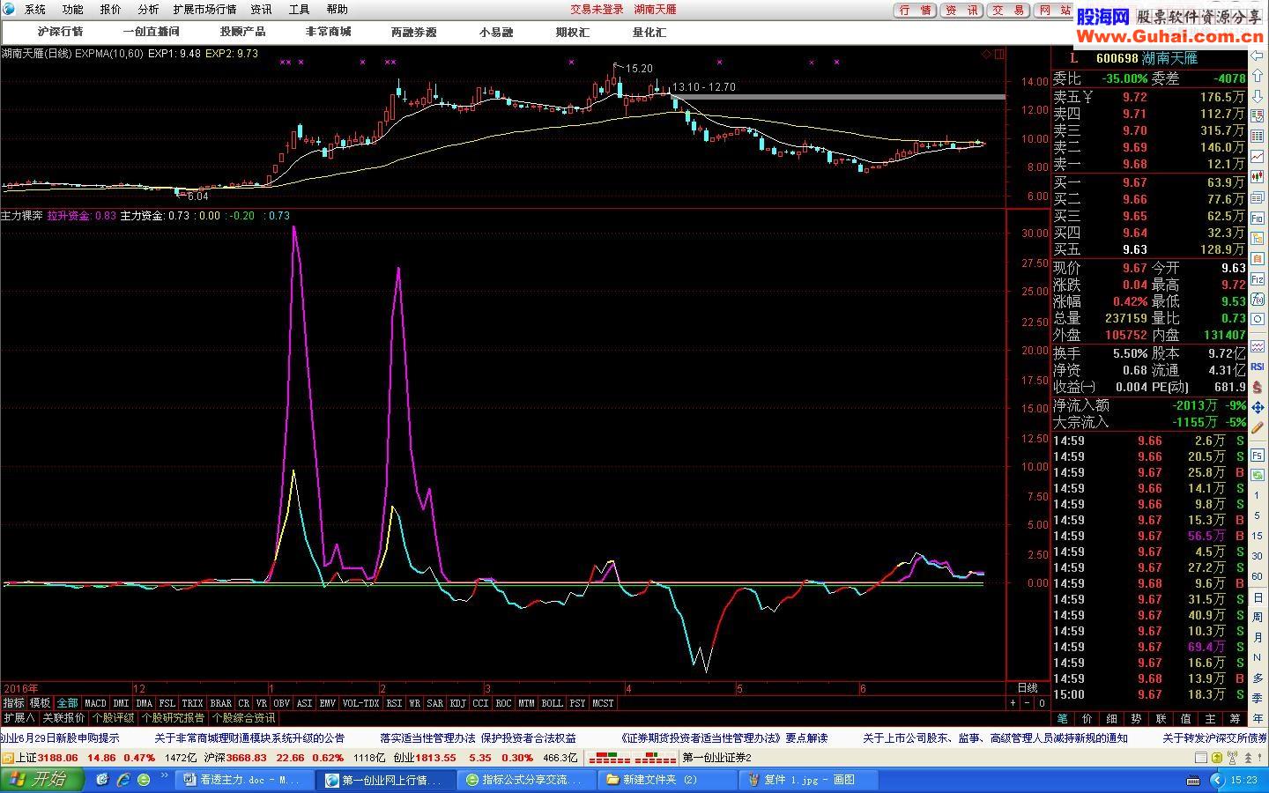1269x793 pixels.
Task: Open the 量化汇 tab
Action: [649, 32]
